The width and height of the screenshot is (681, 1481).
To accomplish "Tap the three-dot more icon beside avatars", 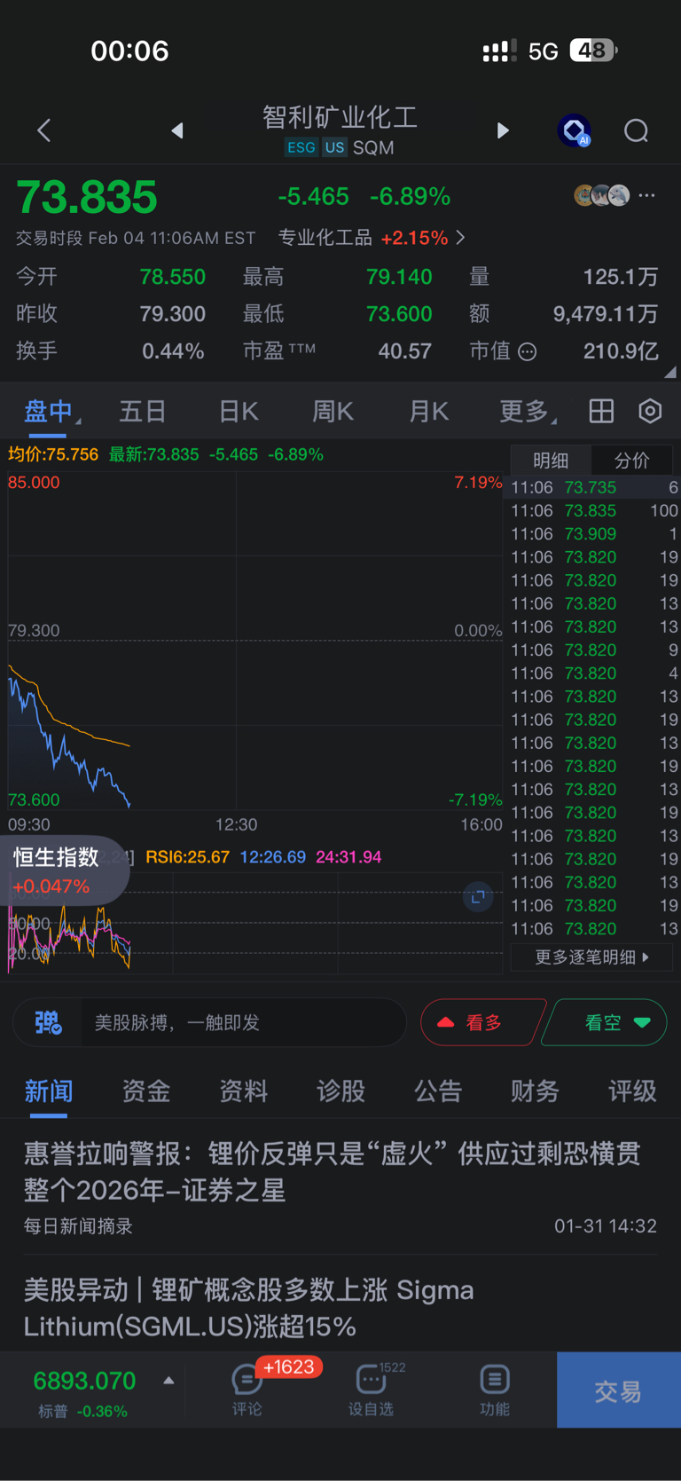I will (647, 195).
